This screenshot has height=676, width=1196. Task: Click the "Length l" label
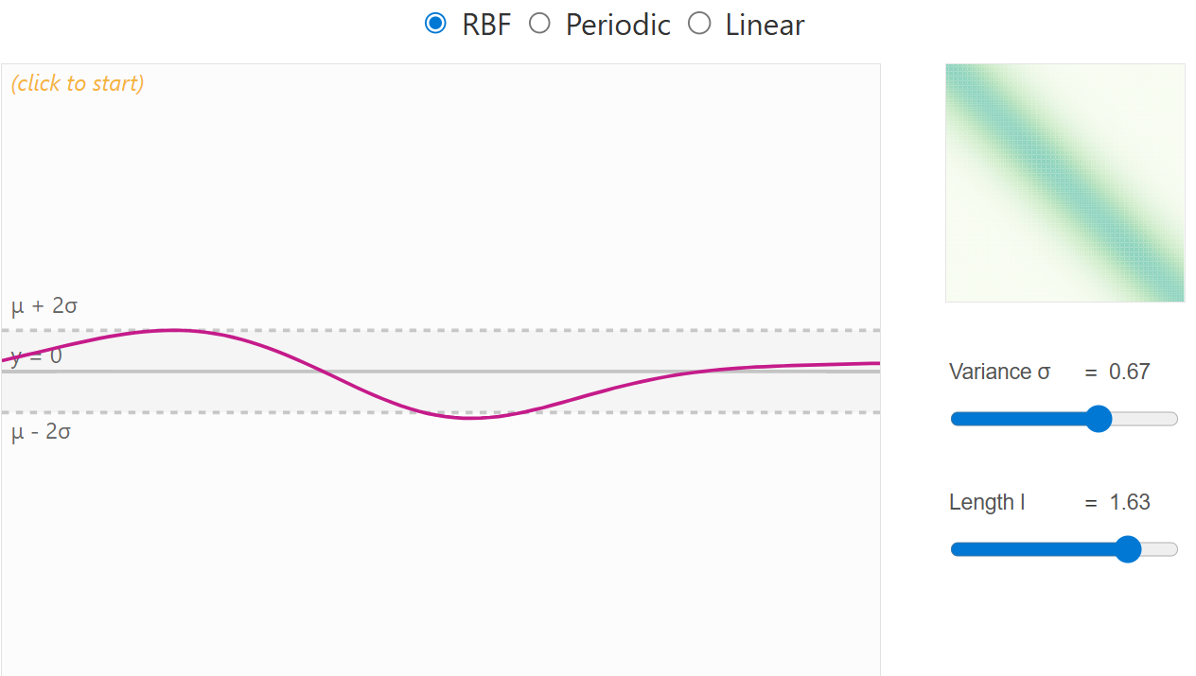coord(987,502)
